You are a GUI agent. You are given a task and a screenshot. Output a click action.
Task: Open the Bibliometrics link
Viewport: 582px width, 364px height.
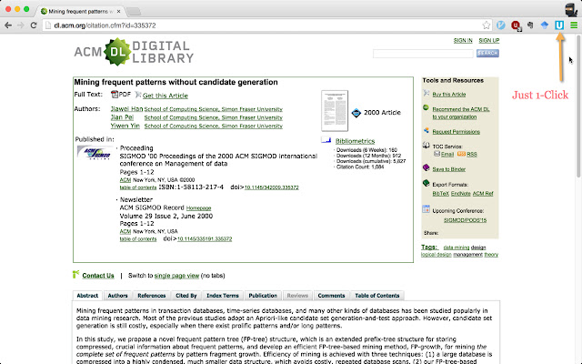tap(355, 141)
